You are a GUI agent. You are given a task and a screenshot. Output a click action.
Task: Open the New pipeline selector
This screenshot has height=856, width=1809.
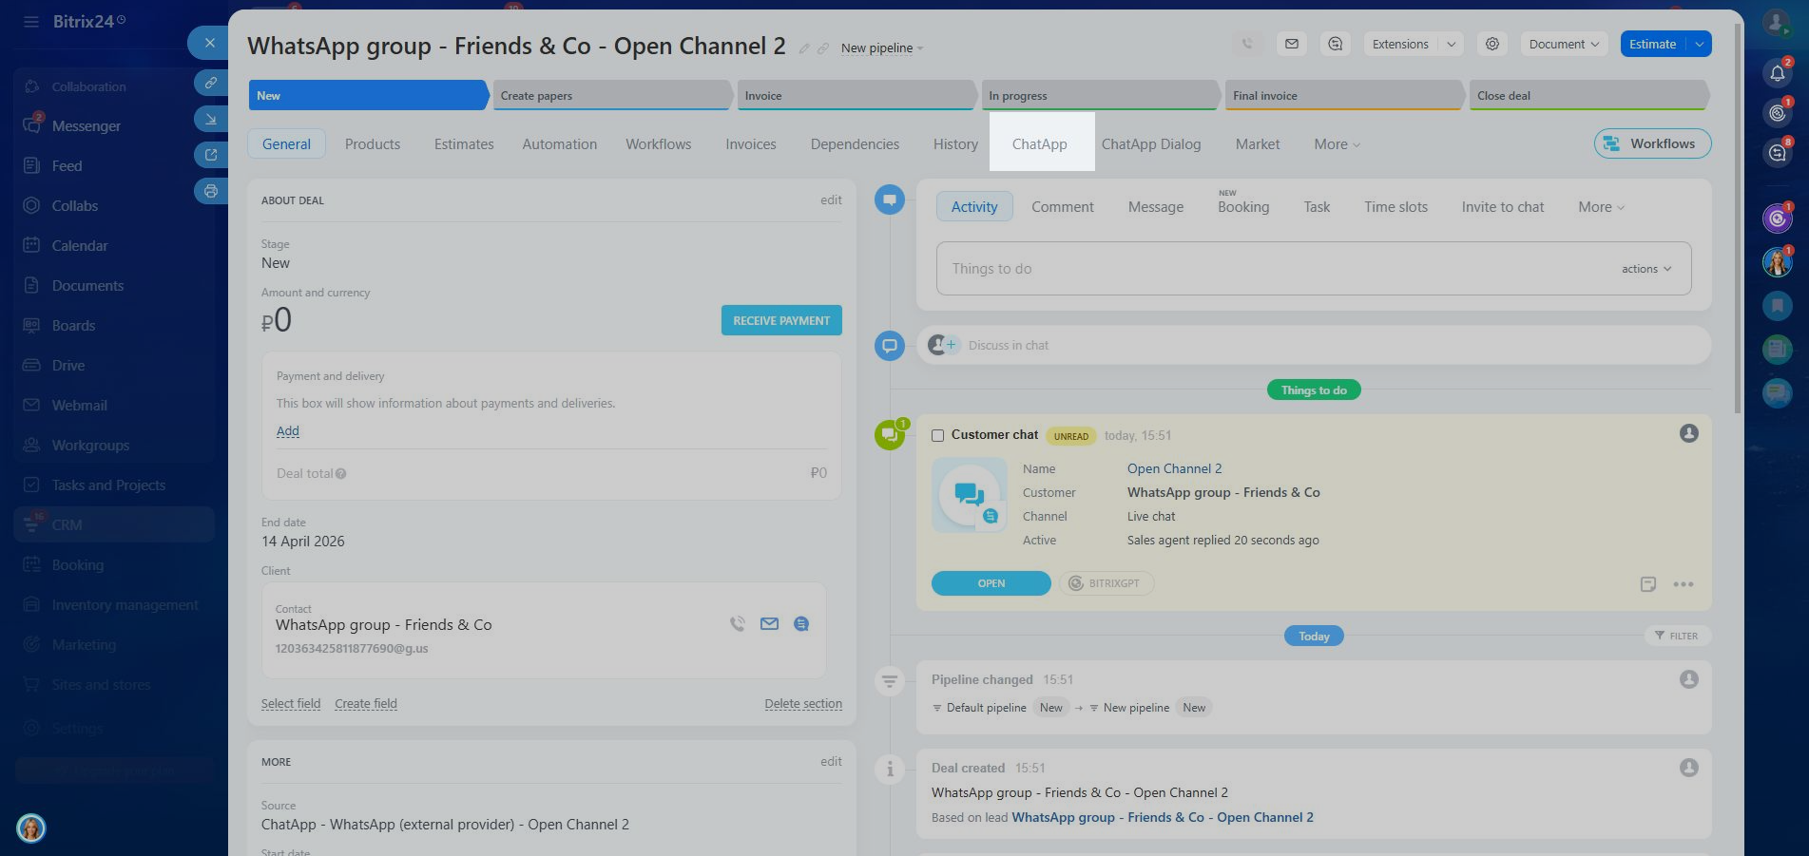pos(881,48)
